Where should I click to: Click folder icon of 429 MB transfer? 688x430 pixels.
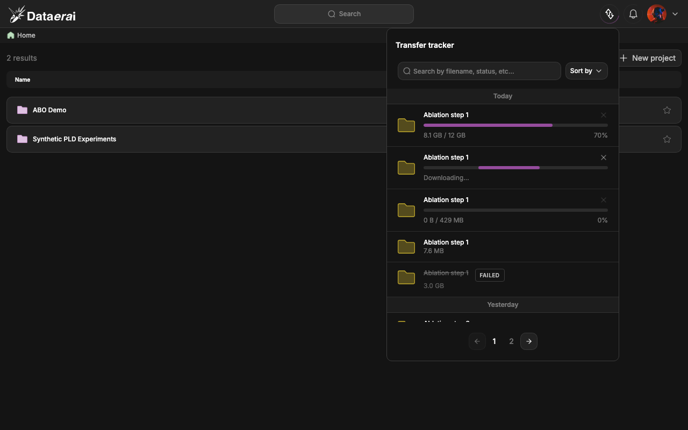click(x=406, y=210)
